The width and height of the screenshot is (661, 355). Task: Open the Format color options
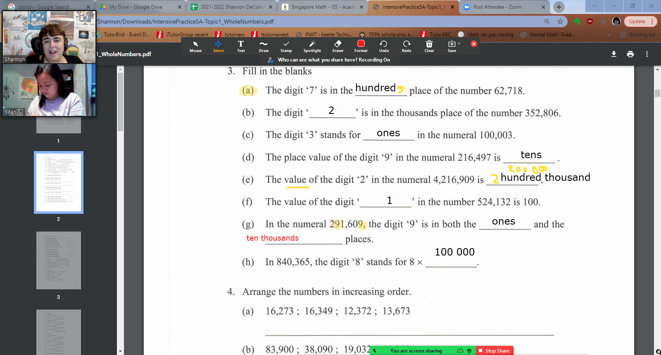tap(361, 47)
